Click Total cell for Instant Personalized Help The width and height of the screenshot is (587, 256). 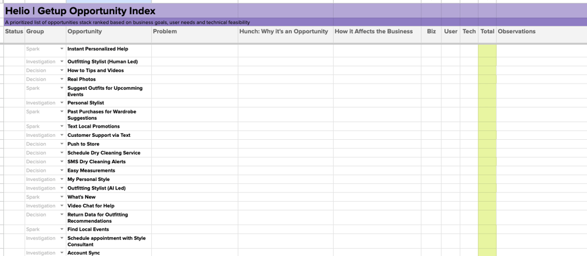487,51
